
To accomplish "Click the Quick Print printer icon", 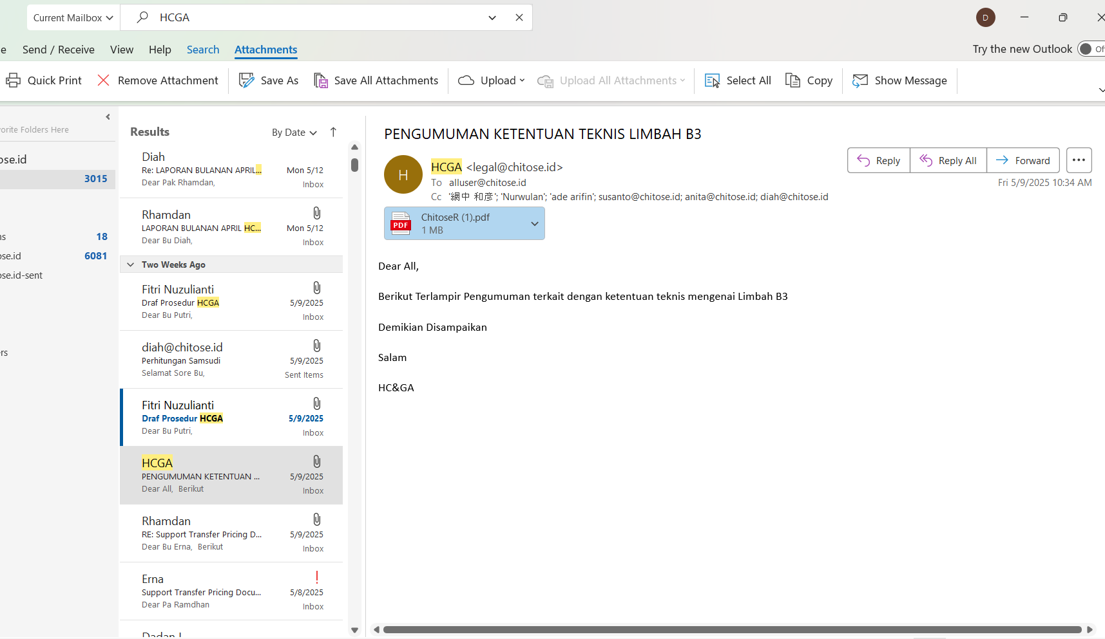I will 13,80.
